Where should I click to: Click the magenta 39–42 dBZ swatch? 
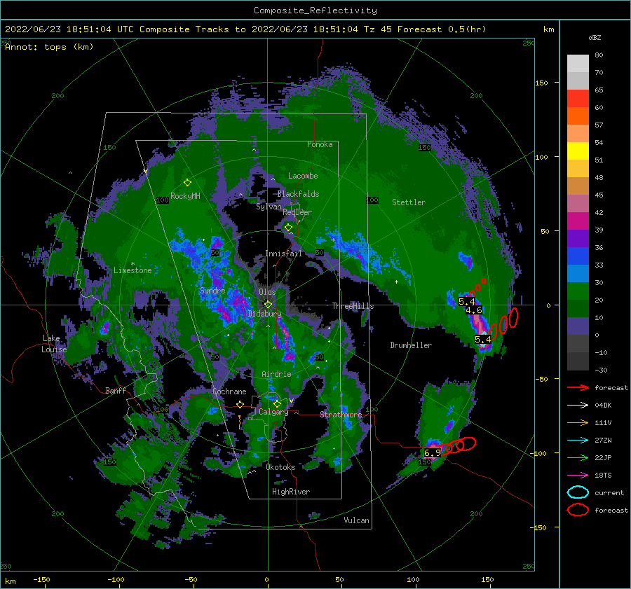578,221
